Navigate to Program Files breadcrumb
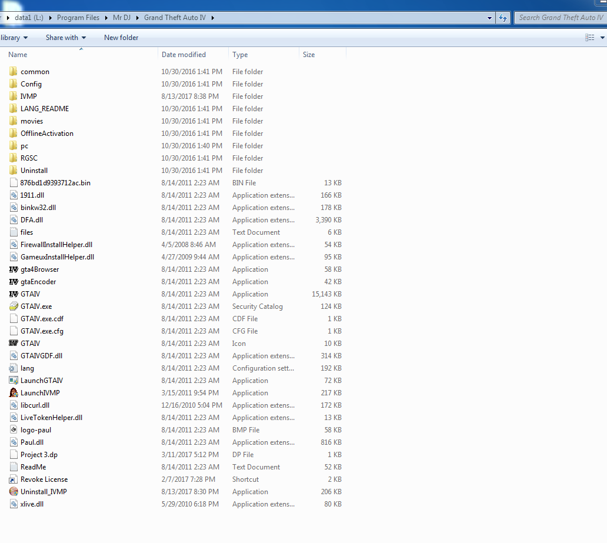The width and height of the screenshot is (607, 543). coord(78,18)
